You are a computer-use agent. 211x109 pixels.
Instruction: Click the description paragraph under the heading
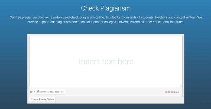106,19
